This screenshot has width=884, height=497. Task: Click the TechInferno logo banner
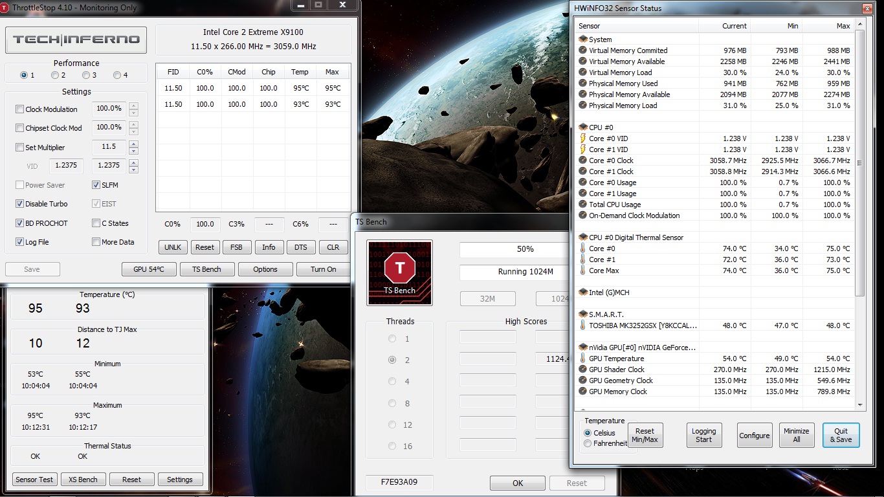tap(76, 39)
